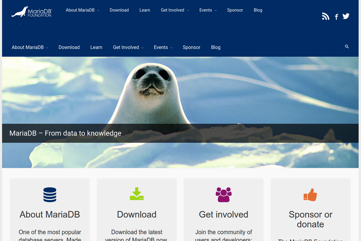Open the RSS feed icon

coord(326,16)
